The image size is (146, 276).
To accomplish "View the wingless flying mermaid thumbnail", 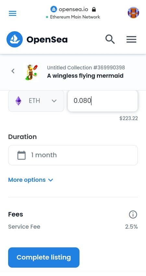I will 31,72.
